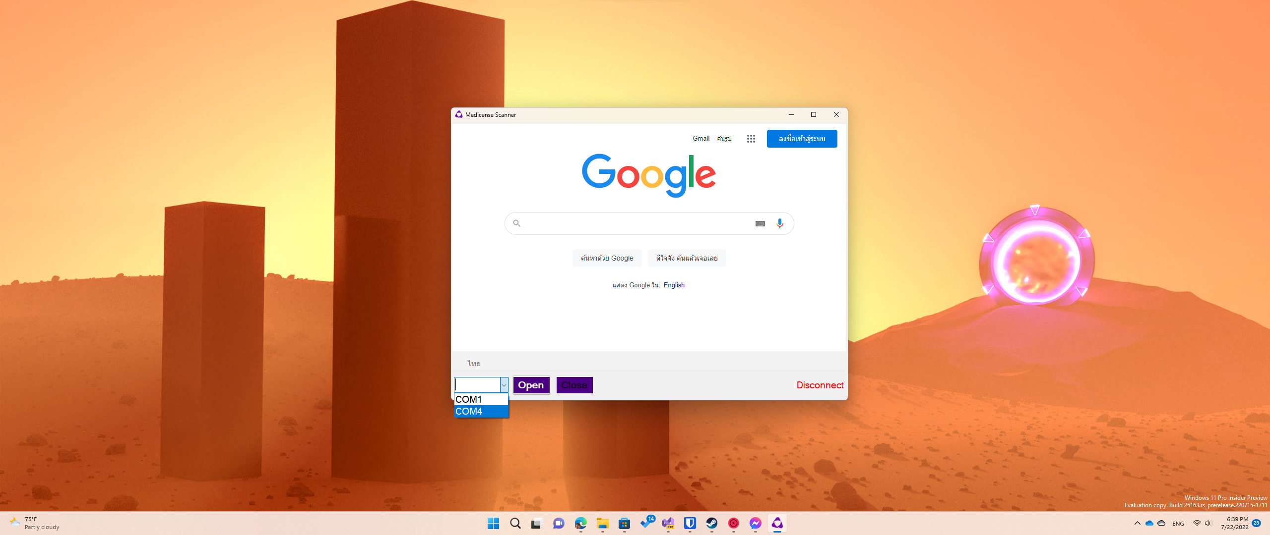This screenshot has height=535, width=1270.
Task: Open Visual Studio Preview from the taskbar
Action: coord(668,523)
